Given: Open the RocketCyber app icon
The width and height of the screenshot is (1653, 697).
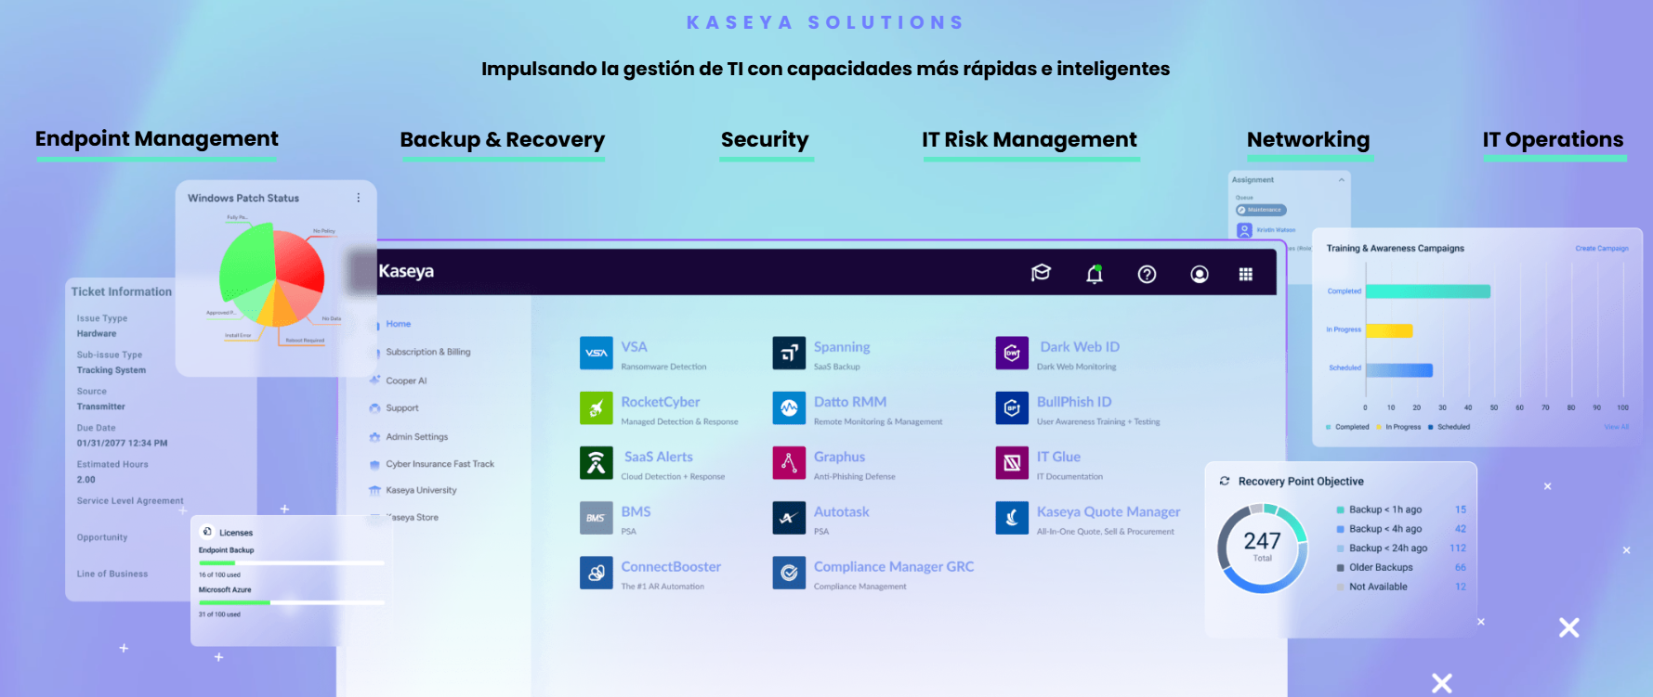Looking at the screenshot, I should (596, 408).
